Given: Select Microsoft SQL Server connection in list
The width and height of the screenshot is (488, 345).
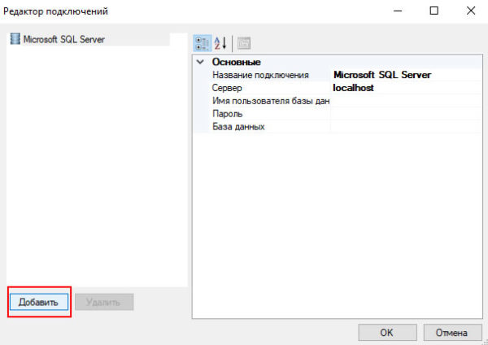Looking at the screenshot, I should 88,39.
